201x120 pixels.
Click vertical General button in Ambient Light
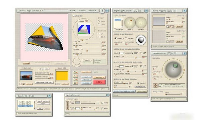point(67,106)
